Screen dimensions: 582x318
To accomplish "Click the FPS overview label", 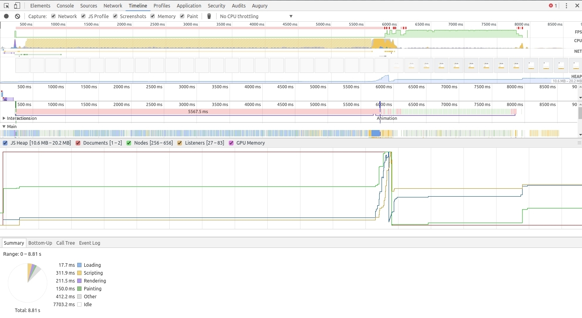I will point(578,32).
